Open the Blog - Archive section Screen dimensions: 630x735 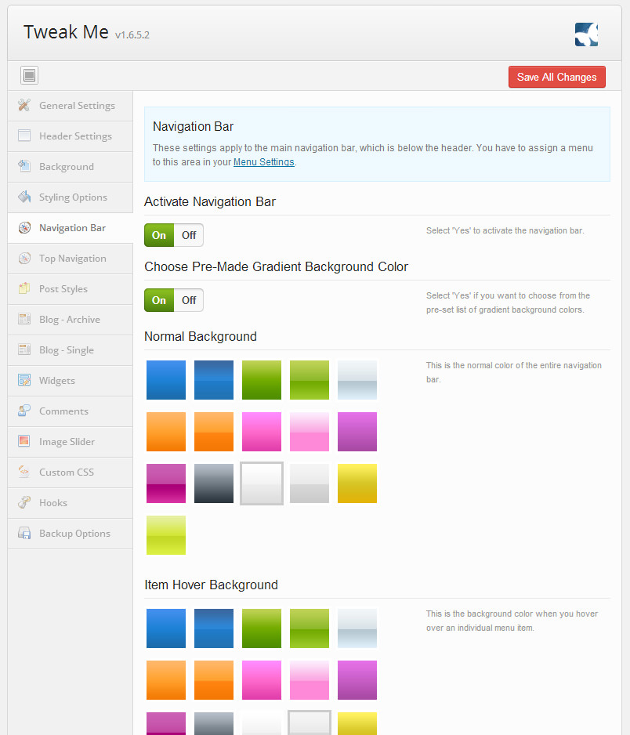tap(70, 320)
